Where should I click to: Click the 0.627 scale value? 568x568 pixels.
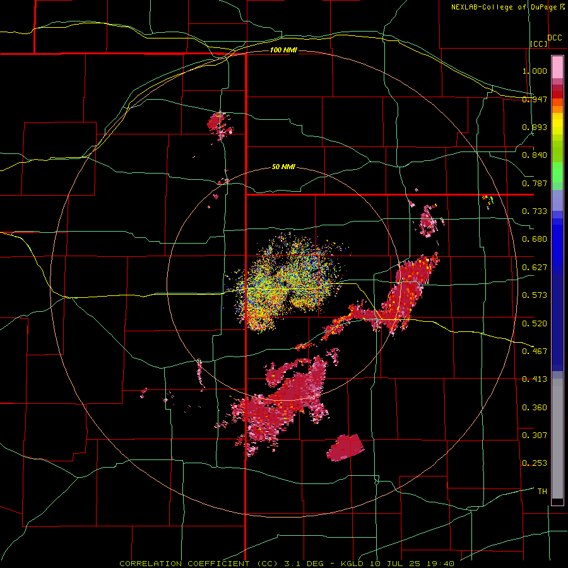coord(535,268)
